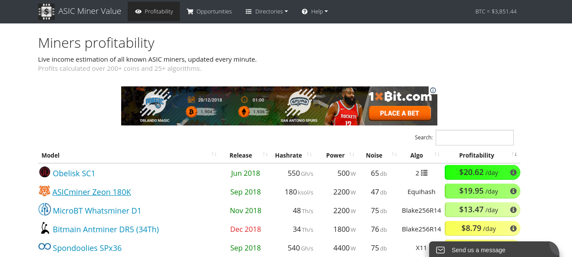Click the 550 Gh/s hashrate value

[301, 173]
